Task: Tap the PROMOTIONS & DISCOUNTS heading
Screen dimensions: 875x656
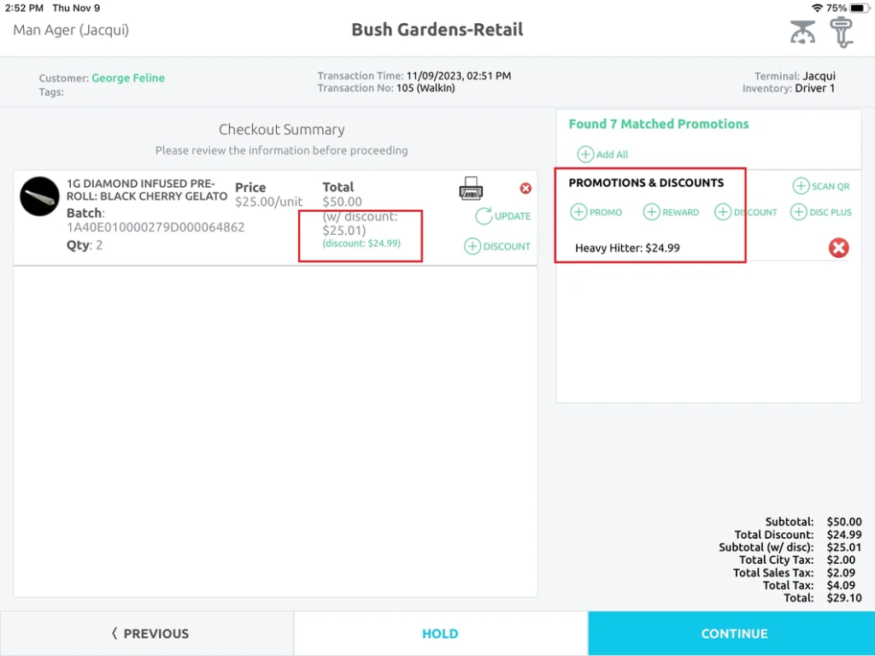Action: pos(646,183)
